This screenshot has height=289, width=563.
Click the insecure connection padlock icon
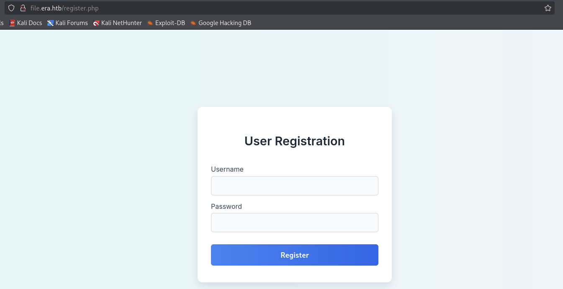click(x=23, y=8)
